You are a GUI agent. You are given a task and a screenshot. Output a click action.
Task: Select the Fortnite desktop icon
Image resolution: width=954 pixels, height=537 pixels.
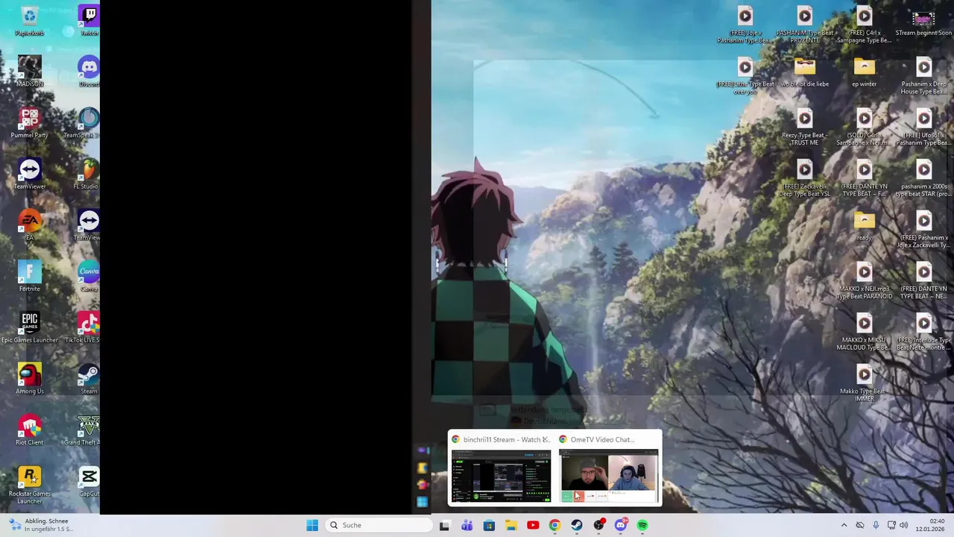[x=30, y=276]
